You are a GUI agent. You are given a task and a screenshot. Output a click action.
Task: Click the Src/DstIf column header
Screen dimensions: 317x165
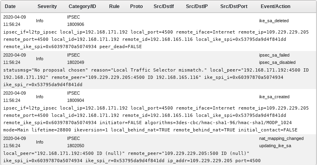(x=164, y=6)
